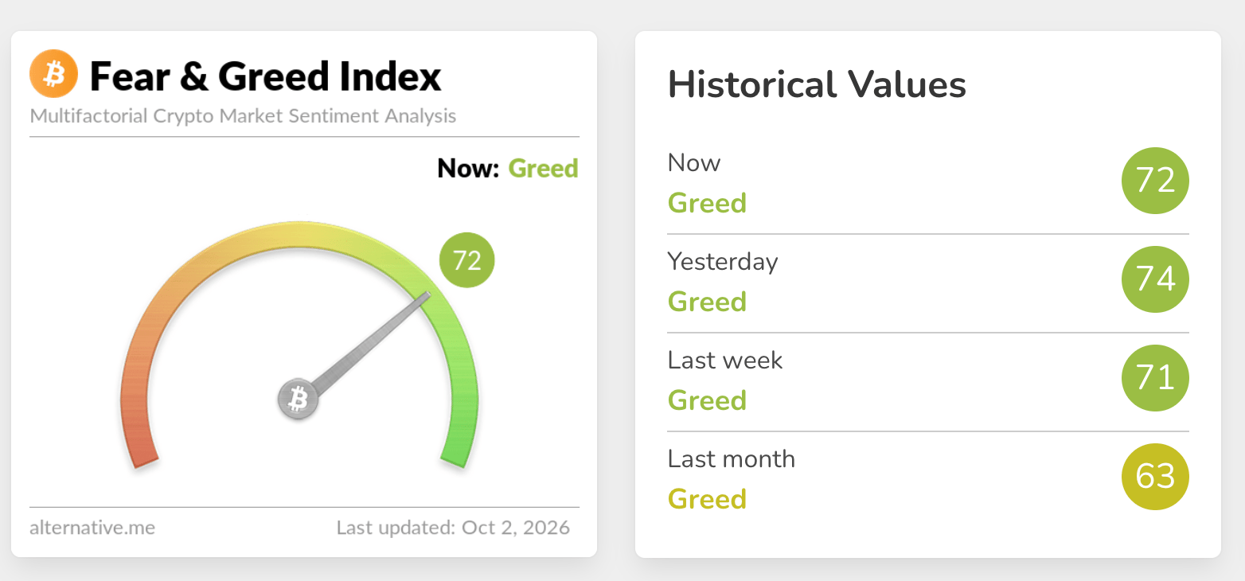The height and width of the screenshot is (581, 1245).
Task: Click the Last updated Oct 2, 2026 text
Action: pyautogui.click(x=453, y=527)
